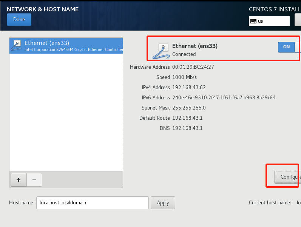
Task: Click the Intel Corporation 82545EM controller description
Action: (x=73, y=49)
